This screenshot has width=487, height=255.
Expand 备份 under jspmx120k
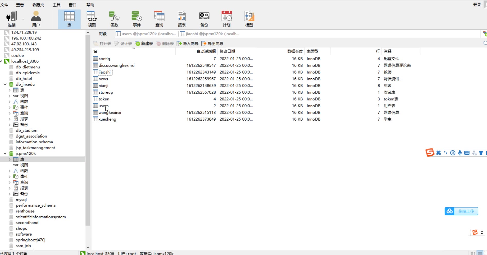tap(10, 194)
